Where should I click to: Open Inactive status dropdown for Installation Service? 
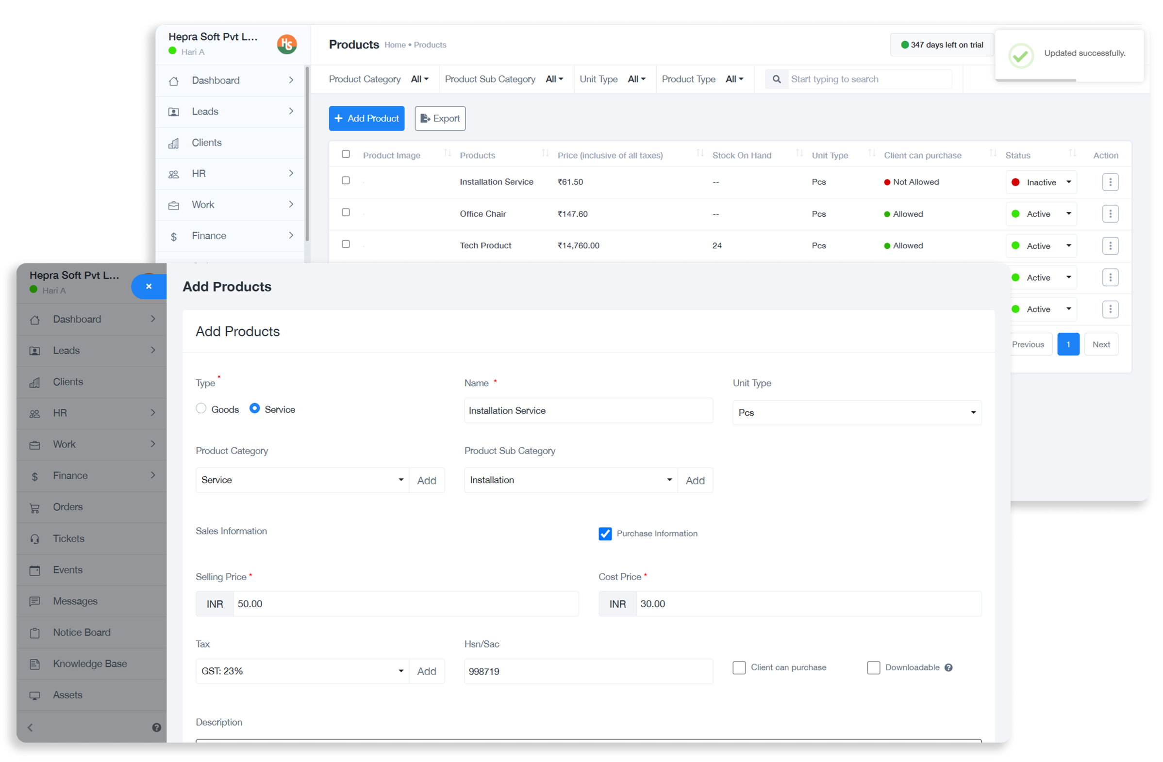1041,182
